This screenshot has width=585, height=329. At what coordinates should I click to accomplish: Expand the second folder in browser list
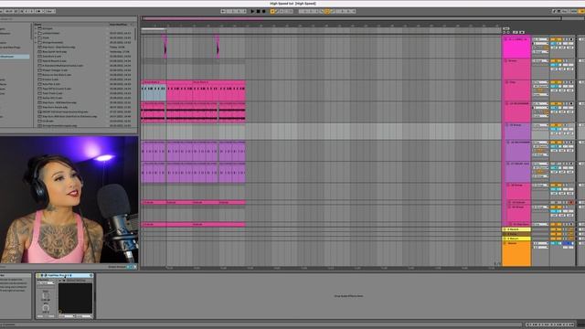coord(37,33)
